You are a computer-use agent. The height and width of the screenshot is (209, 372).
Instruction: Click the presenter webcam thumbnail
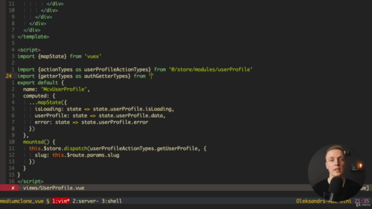pyautogui.click(x=337, y=173)
